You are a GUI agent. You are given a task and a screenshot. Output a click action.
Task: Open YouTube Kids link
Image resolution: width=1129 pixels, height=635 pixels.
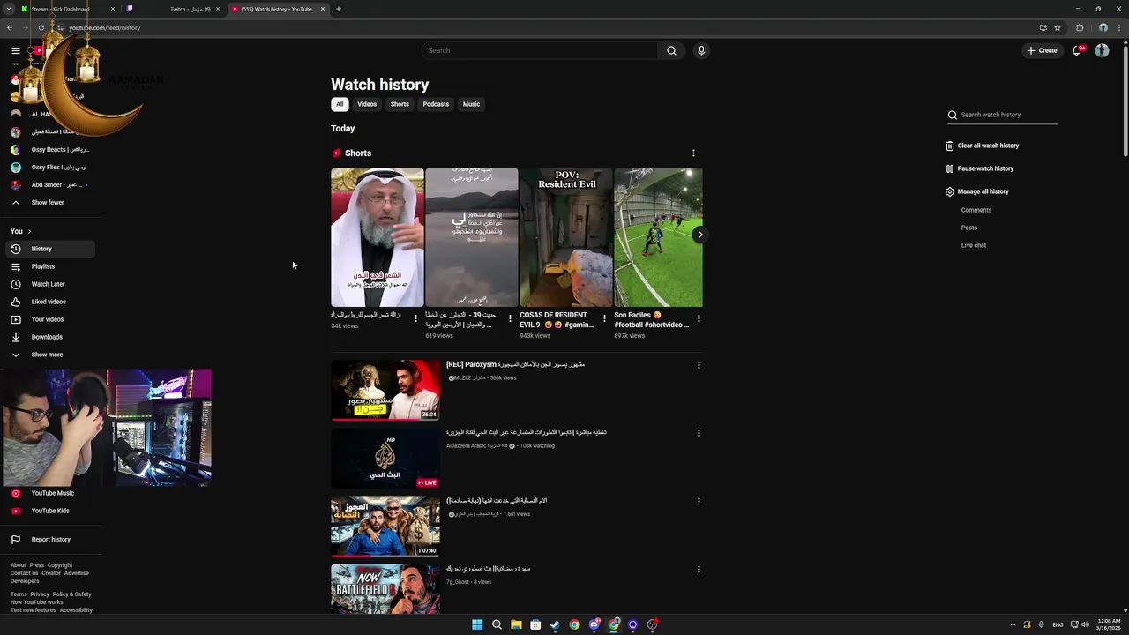[49, 511]
